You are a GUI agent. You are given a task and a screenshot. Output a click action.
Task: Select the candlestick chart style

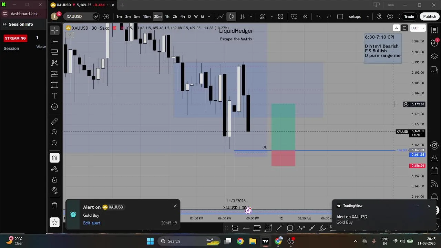click(232, 17)
